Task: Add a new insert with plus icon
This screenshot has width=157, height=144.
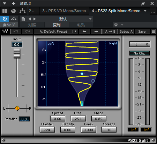Action: pyautogui.click(x=14, y=3)
